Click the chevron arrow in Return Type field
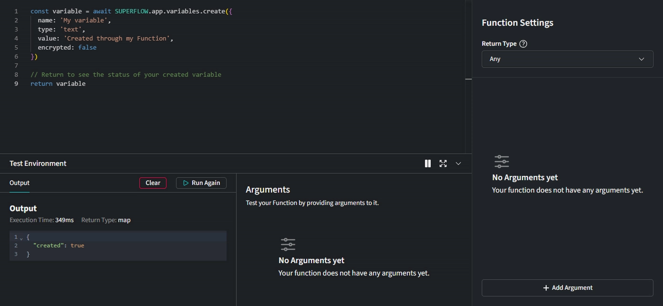Viewport: 663px width, 306px height. click(x=642, y=59)
